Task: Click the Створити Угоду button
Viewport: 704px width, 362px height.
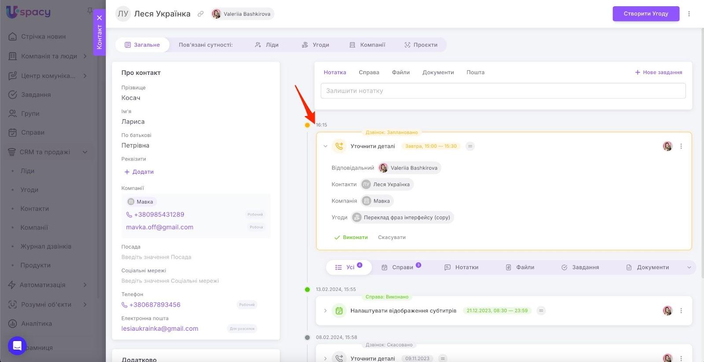Action: pyautogui.click(x=645, y=14)
